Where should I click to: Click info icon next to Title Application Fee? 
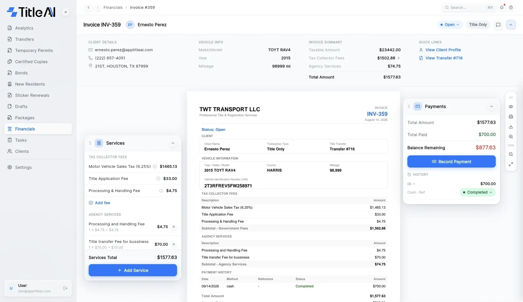[x=158, y=178]
